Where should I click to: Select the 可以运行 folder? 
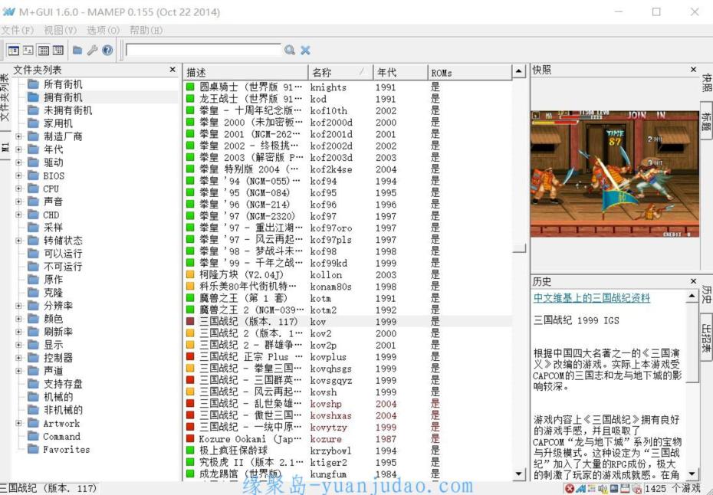click(63, 254)
